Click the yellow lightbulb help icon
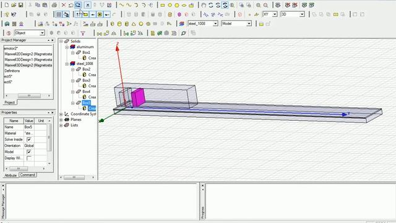 (7, 14)
